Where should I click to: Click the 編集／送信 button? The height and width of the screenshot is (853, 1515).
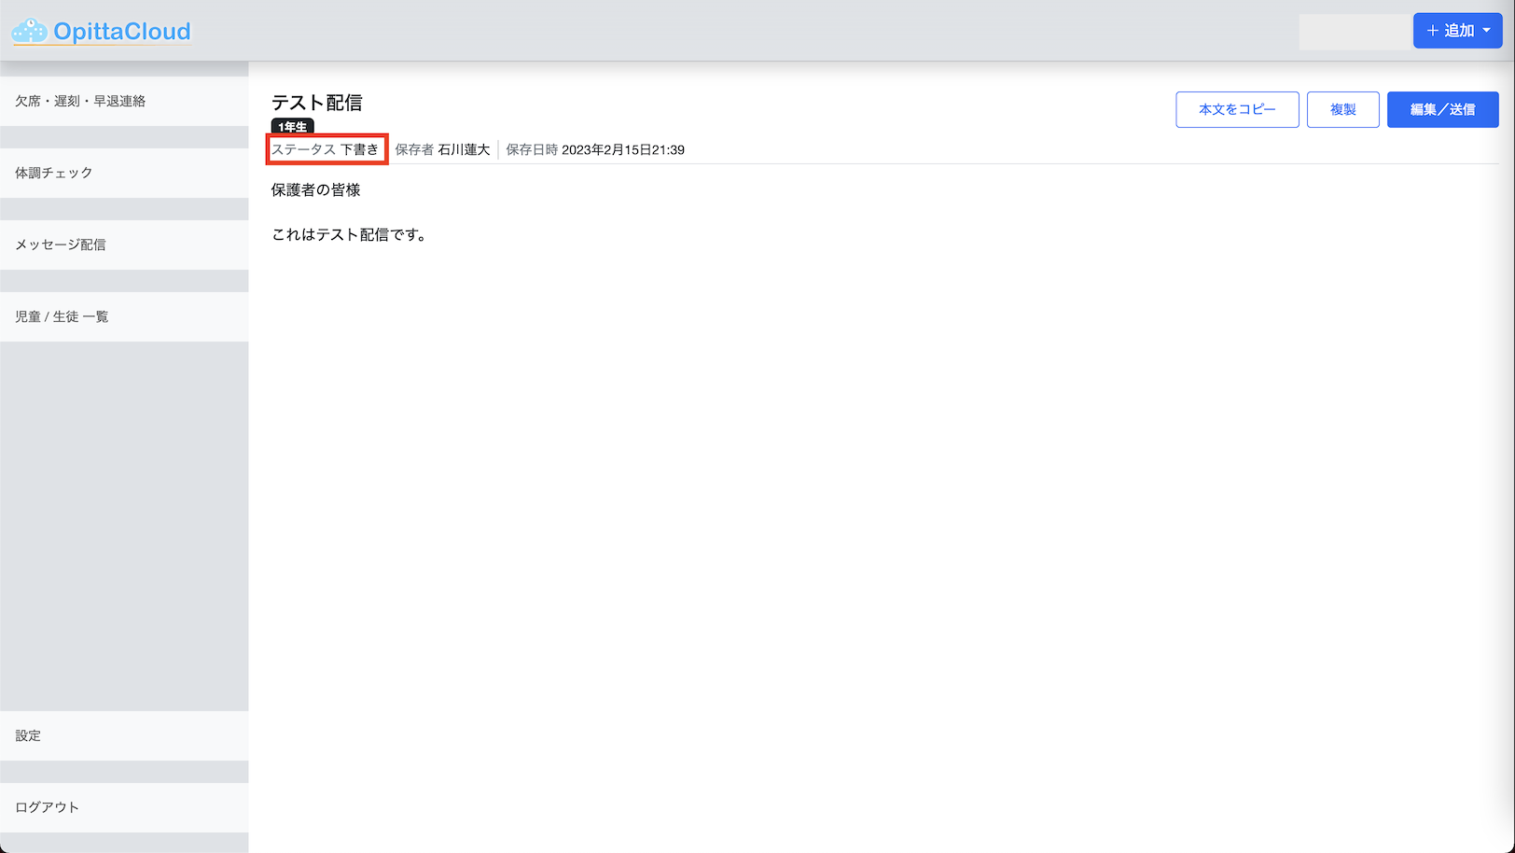pos(1442,109)
